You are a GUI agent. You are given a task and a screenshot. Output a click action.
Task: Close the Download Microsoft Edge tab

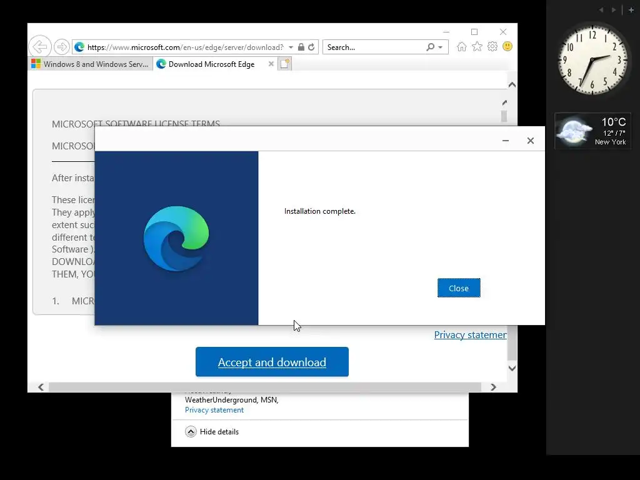coord(271,64)
